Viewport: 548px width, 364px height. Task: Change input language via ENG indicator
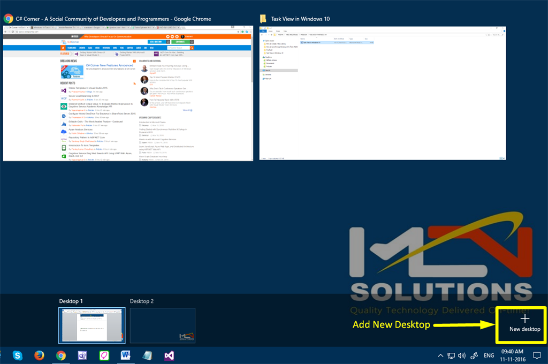pos(489,355)
